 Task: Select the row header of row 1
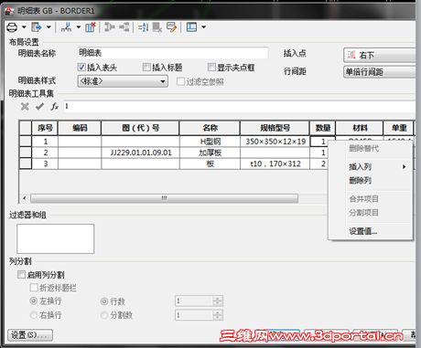click(x=26, y=142)
